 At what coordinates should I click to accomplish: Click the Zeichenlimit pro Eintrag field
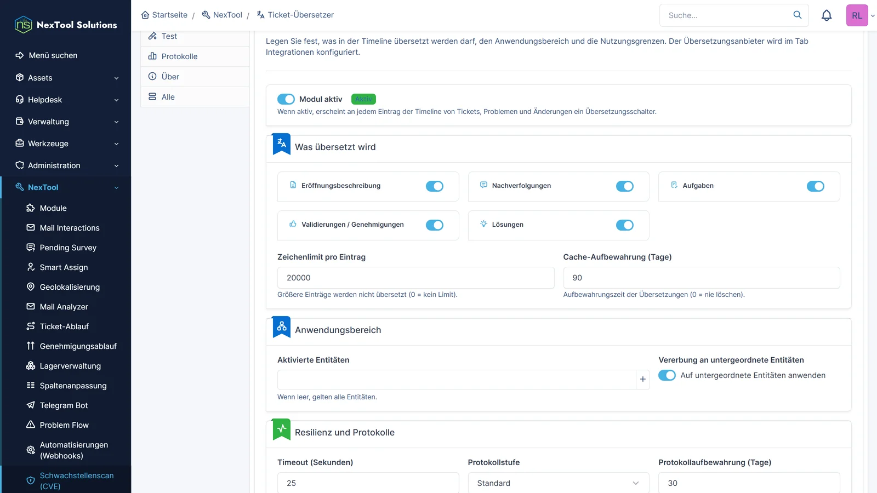point(415,278)
